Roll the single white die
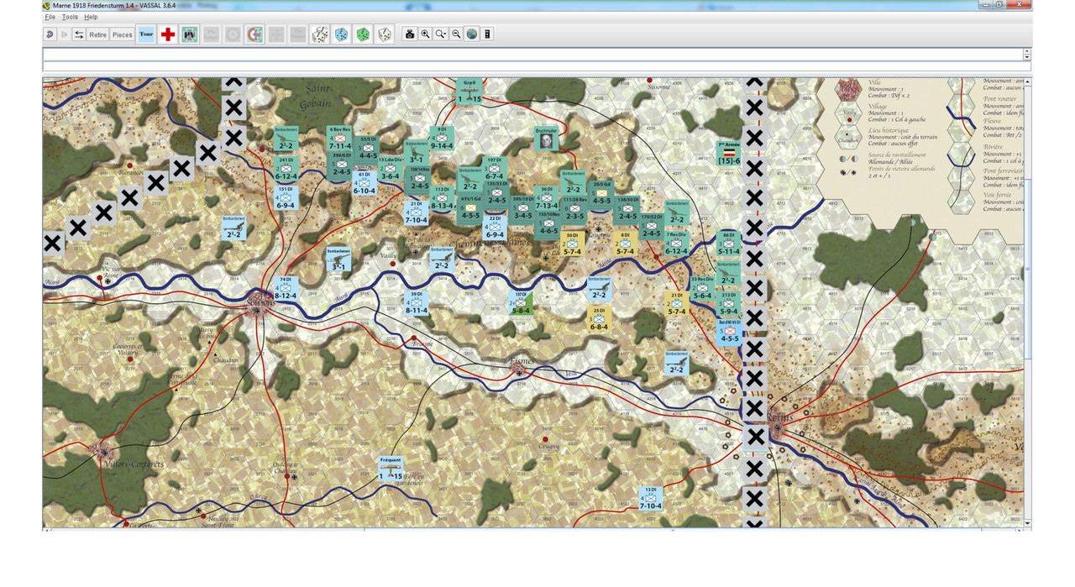Screen dimensions: 1075x587 [384, 34]
